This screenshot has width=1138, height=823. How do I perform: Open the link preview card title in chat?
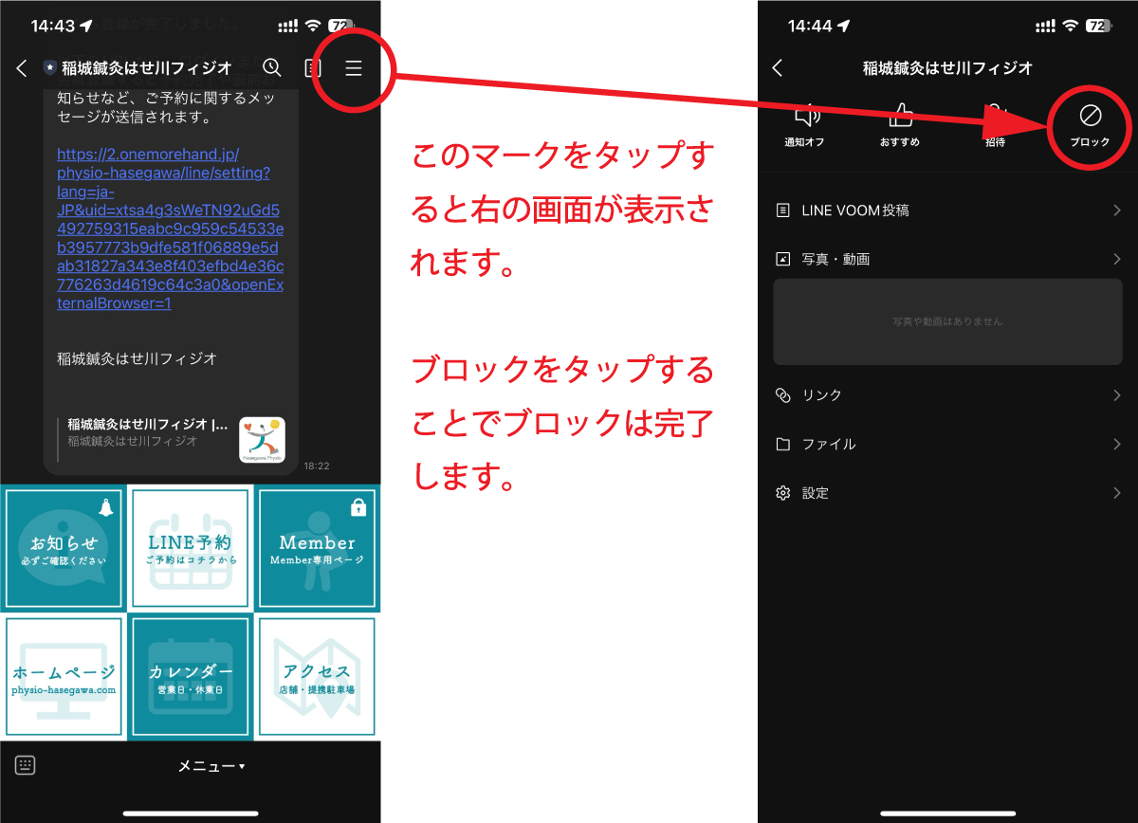[x=148, y=425]
